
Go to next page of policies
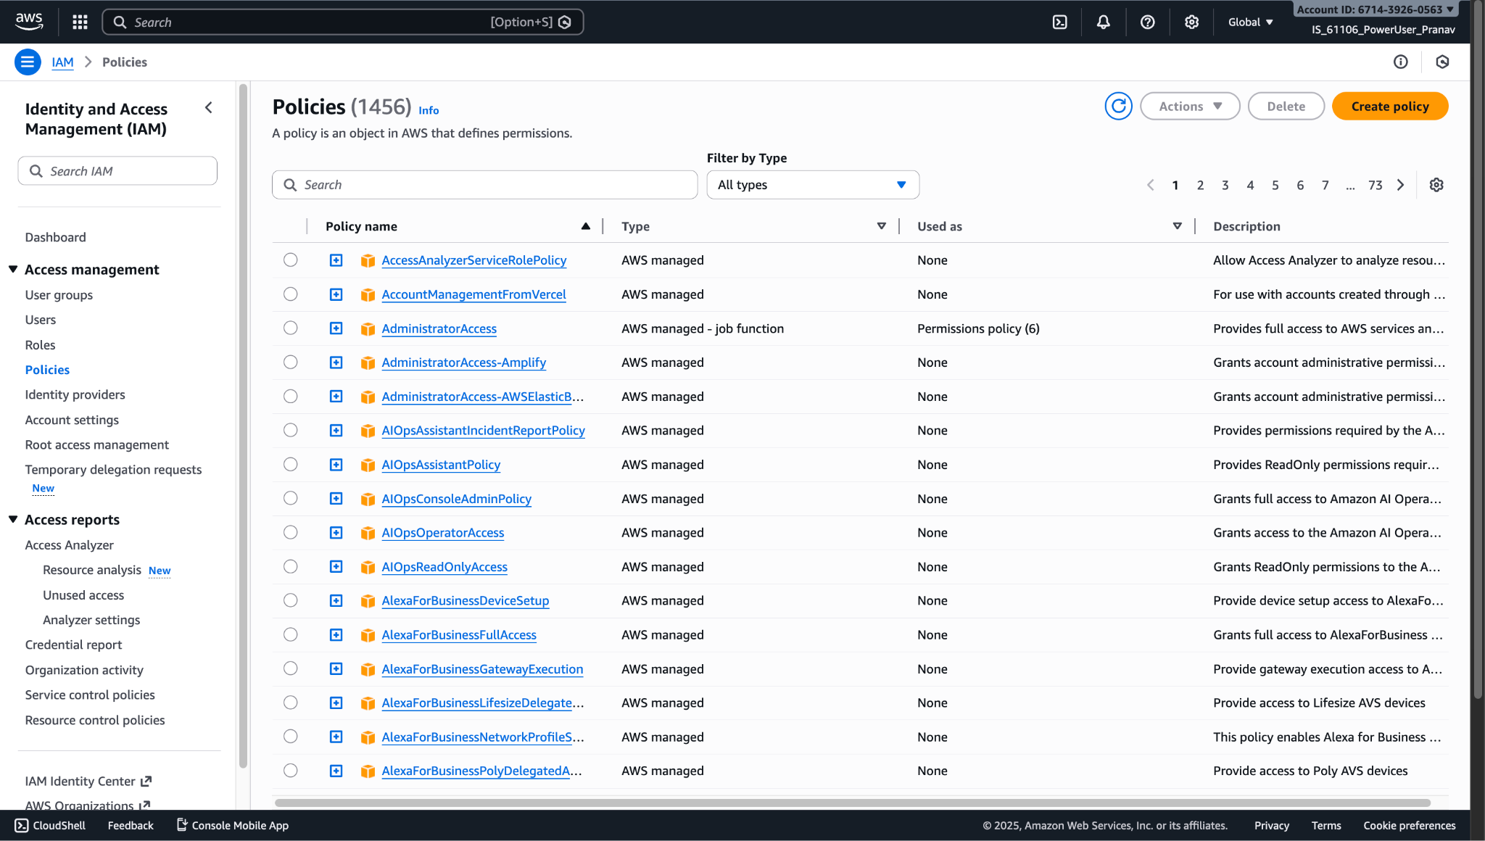pos(1400,185)
